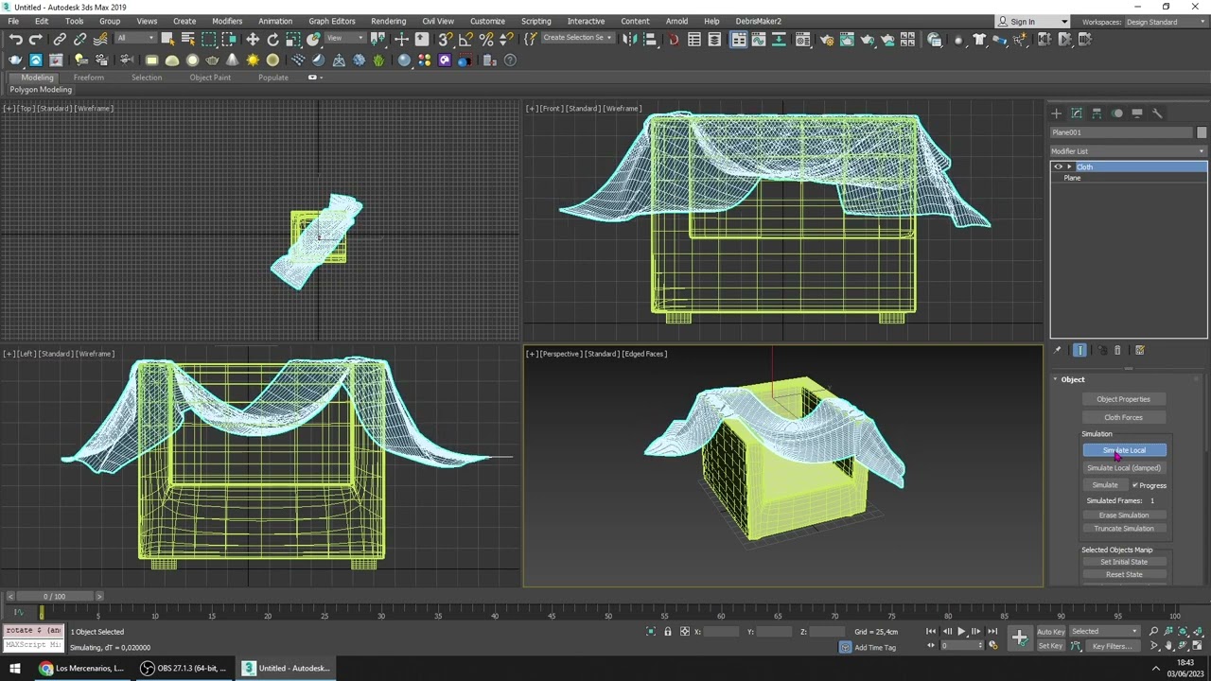1211x681 pixels.
Task: Undo the last action with Undo arrow
Action: pyautogui.click(x=16, y=39)
